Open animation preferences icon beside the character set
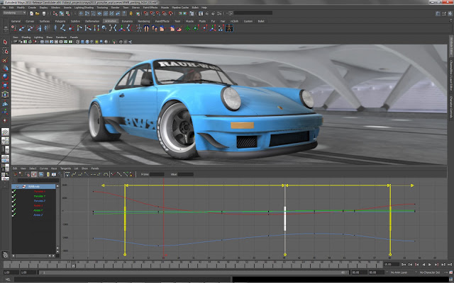The image size is (454, 283). 451,272
